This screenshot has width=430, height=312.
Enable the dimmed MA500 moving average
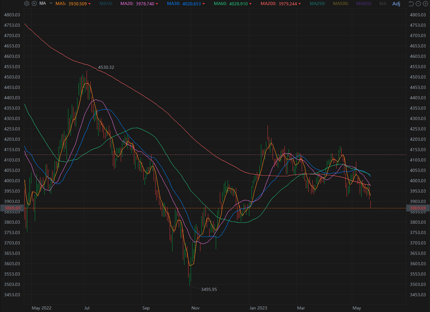(341, 4)
